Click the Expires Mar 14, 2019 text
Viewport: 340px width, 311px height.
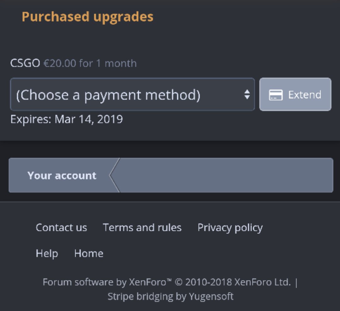[x=66, y=119]
